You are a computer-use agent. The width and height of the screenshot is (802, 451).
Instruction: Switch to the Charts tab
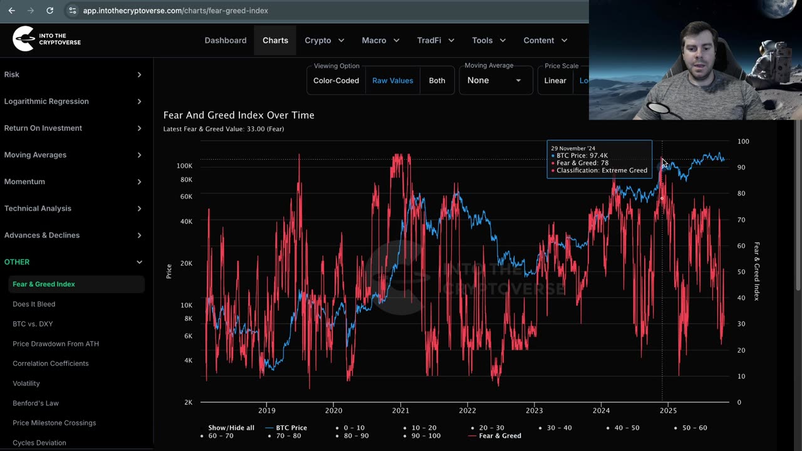(275, 40)
